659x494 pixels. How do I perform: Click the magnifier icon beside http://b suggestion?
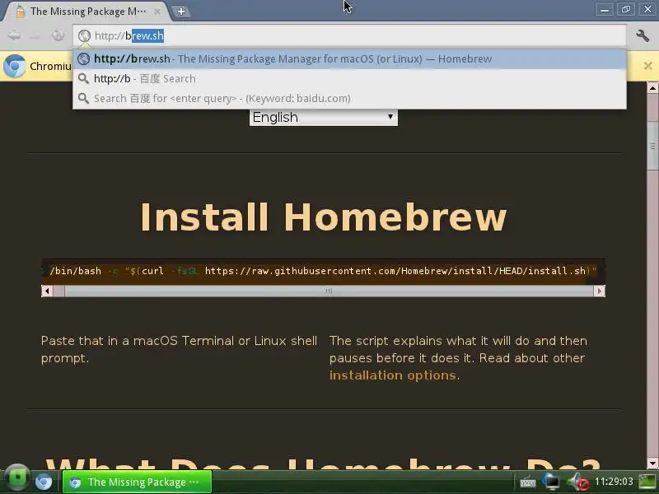tap(83, 78)
